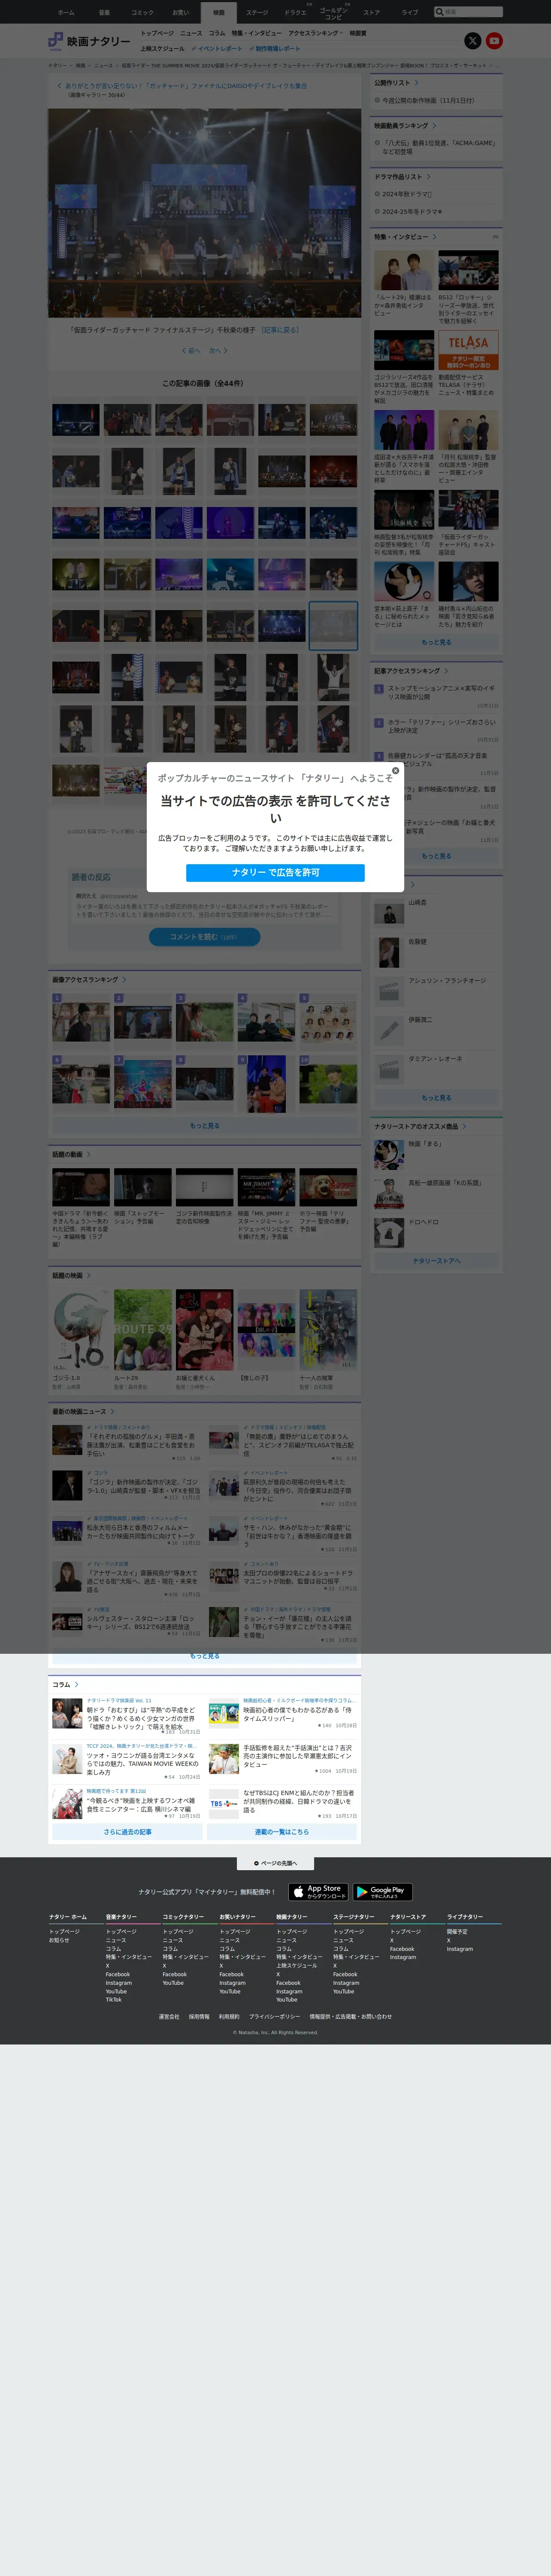Screen dimensions: 551x2576
Task: Open トップページ in the site menu
Action: click(157, 33)
